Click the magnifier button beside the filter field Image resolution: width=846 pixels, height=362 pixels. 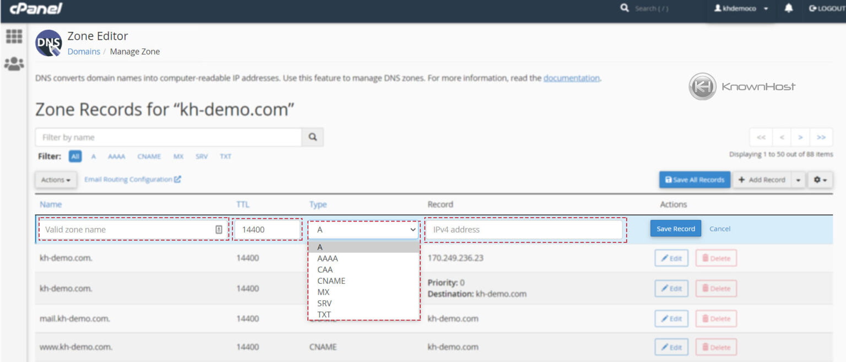tap(312, 137)
